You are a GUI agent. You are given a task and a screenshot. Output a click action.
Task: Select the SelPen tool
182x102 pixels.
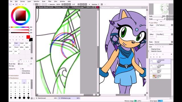pyautogui.click(x=22, y=48)
